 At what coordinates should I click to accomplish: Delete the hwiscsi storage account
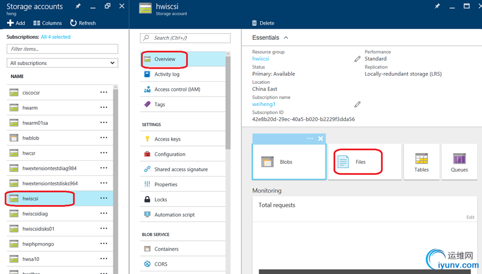263,23
